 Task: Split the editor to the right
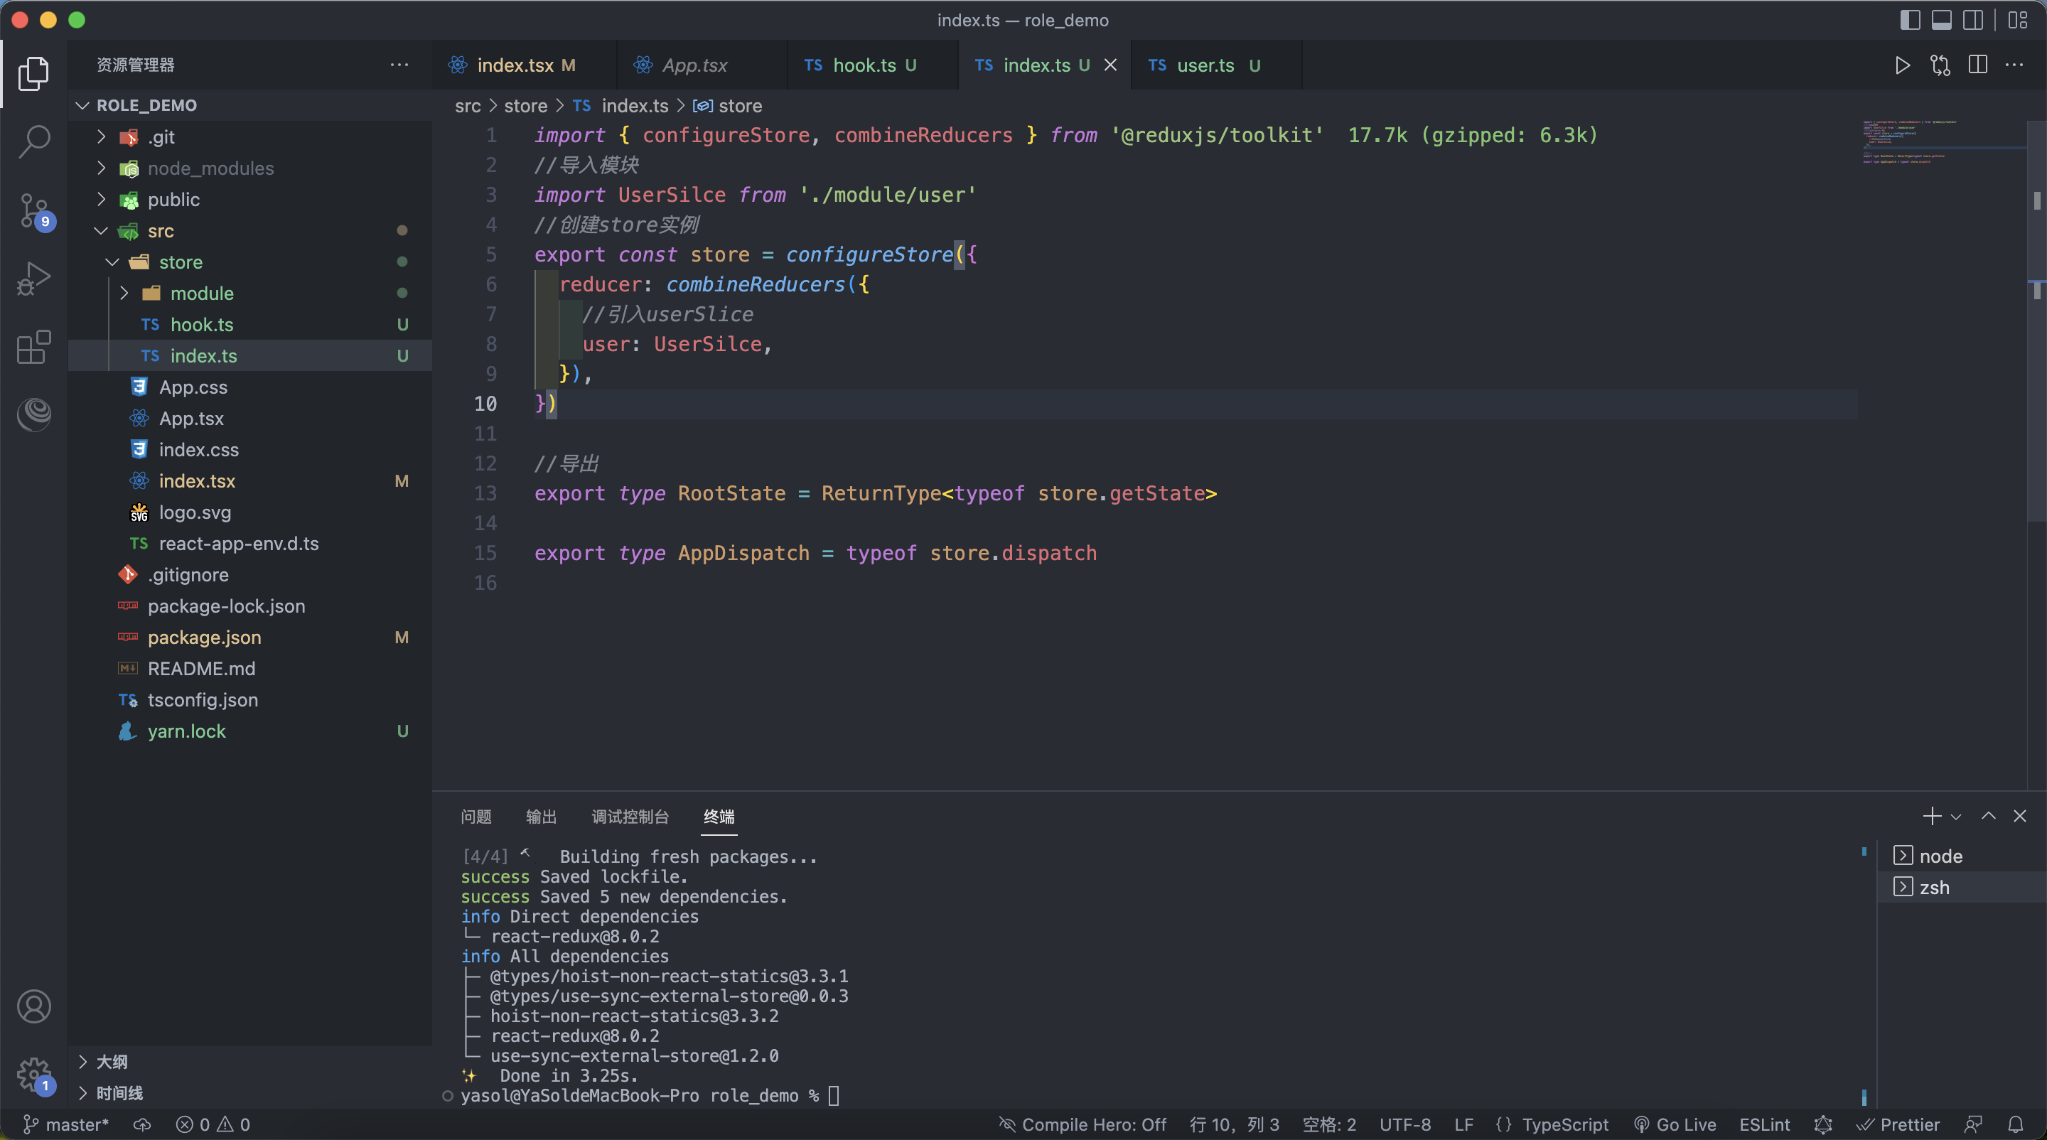[1977, 65]
